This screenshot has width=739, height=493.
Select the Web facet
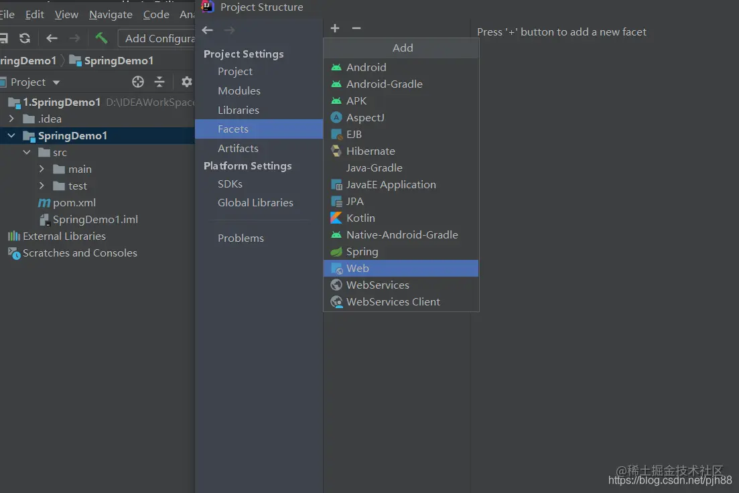click(x=401, y=268)
